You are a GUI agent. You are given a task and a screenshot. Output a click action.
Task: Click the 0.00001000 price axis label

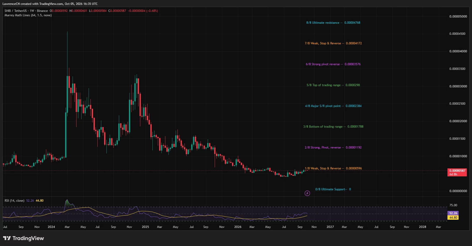(458, 156)
